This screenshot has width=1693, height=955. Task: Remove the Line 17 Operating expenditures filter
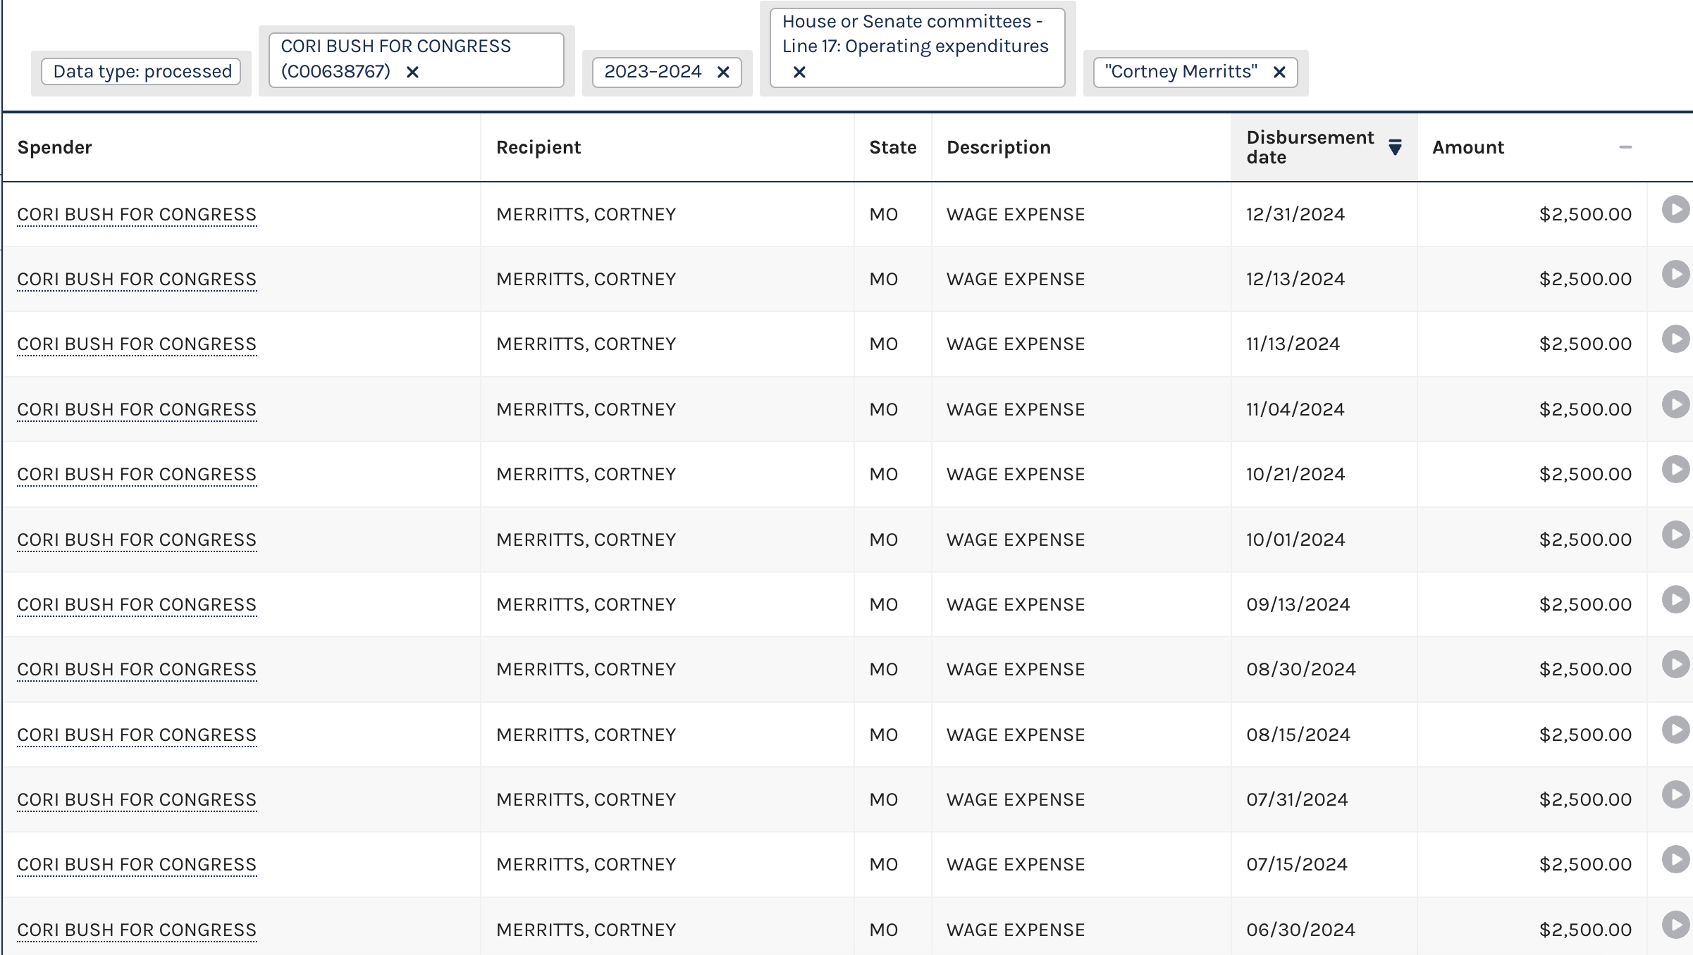[799, 72]
